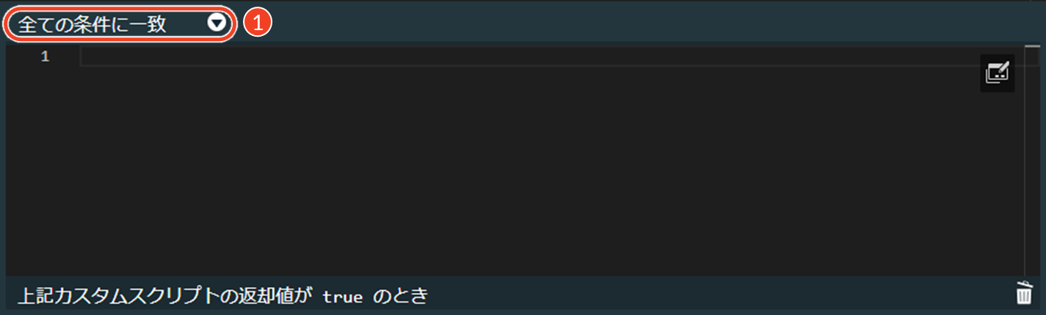This screenshot has height=315, width=1046.
Task: Place cursor in first line of script editor
Action: click(551, 57)
